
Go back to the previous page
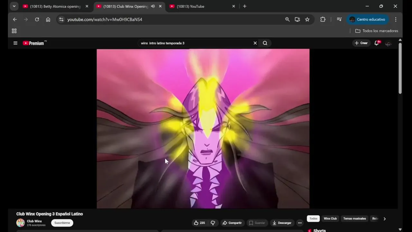(15, 19)
